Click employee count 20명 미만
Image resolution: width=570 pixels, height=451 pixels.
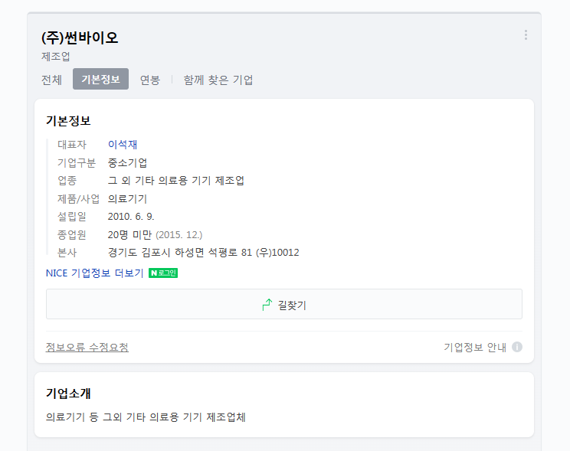tap(129, 234)
